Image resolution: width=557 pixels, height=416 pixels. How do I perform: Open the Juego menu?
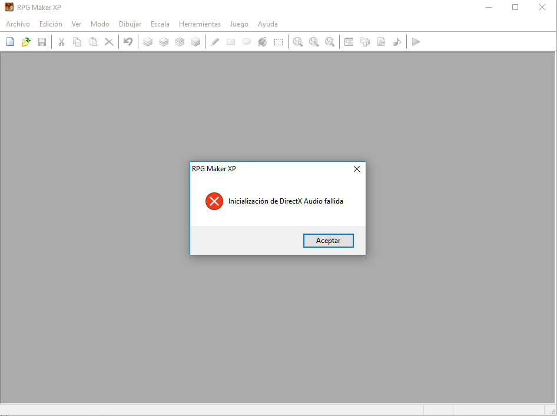tap(239, 24)
